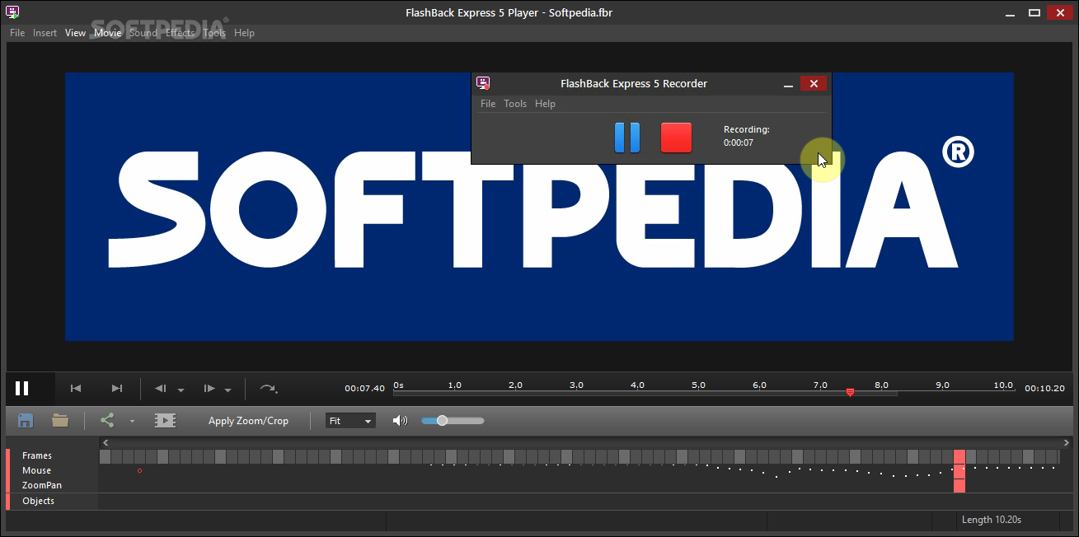Minimize the Player window
The image size is (1079, 537).
pyautogui.click(x=1011, y=13)
